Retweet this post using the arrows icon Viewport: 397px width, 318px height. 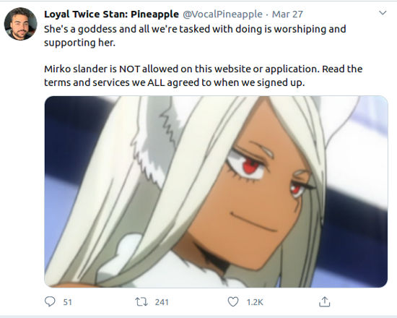pyautogui.click(x=141, y=302)
